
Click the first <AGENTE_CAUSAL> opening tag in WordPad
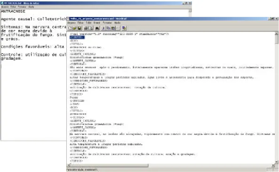coord(83,54)
